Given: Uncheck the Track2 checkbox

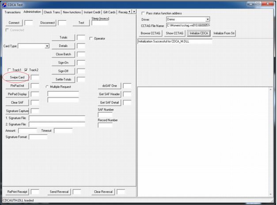Looking at the screenshot, I should (27, 70).
